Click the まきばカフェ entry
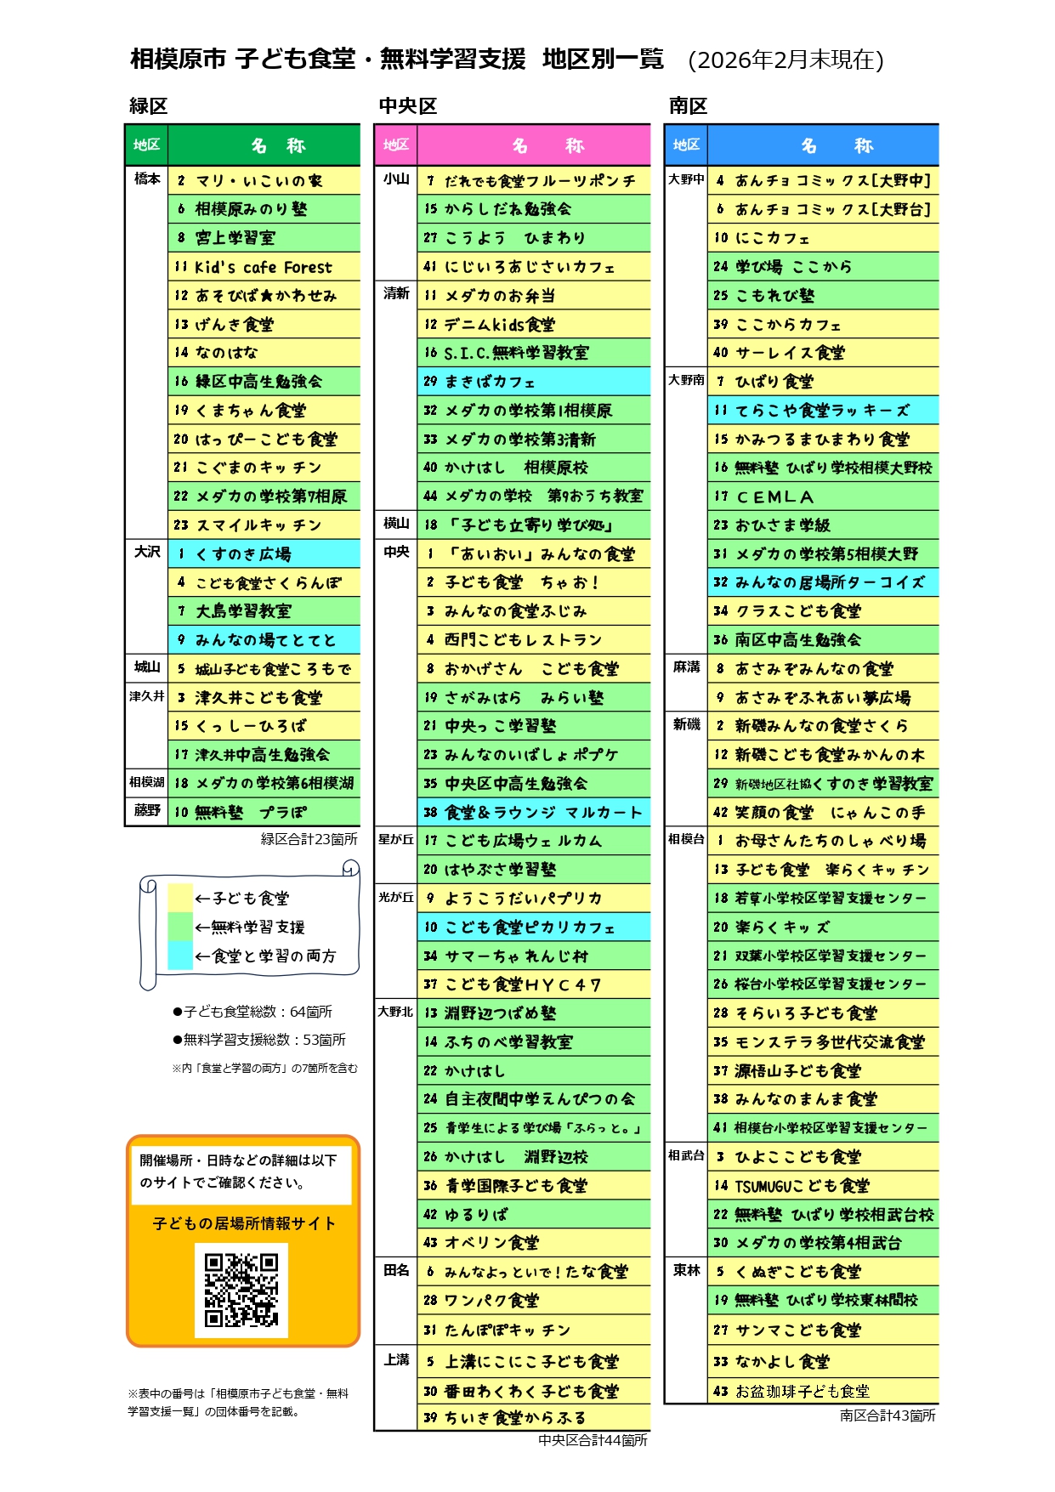This screenshot has height=1492, width=1055. [x=533, y=382]
